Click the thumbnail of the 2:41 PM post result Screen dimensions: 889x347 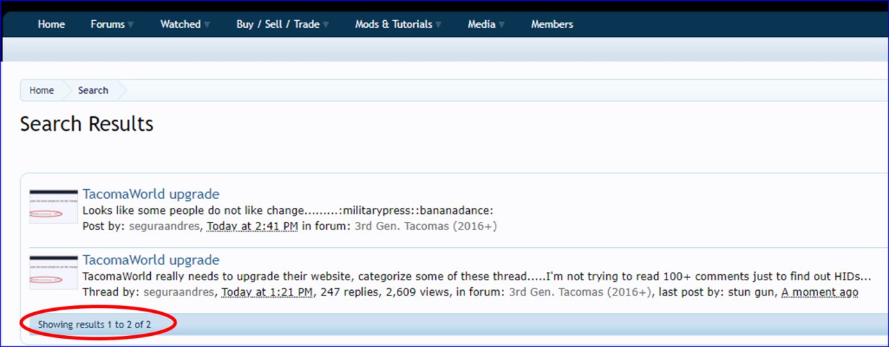pos(54,206)
